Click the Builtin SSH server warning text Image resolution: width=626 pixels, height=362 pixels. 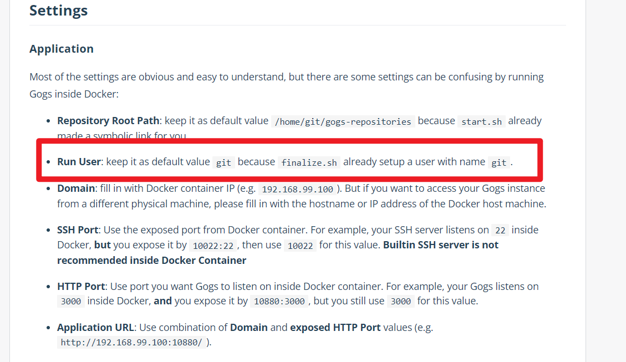pos(278,253)
